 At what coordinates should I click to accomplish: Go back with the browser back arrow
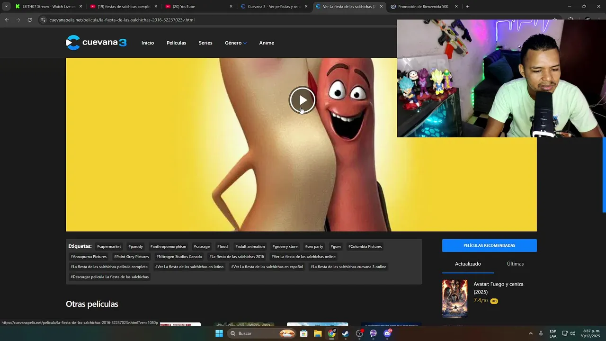[x=7, y=20]
